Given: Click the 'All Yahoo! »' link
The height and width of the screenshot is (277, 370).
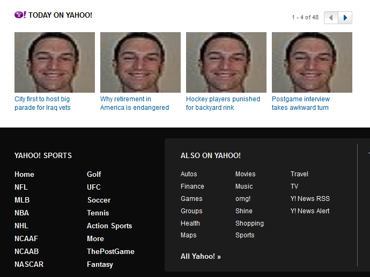Looking at the screenshot, I should tap(201, 257).
